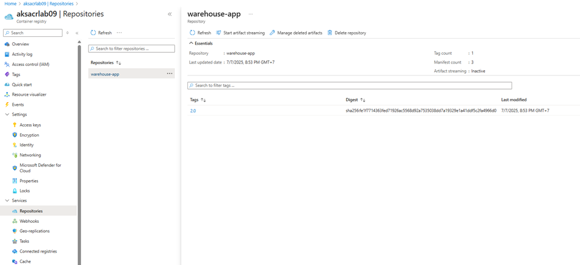Viewport: 580px width, 265px height.
Task: Open Access control (IAM) icon
Action: point(7,64)
